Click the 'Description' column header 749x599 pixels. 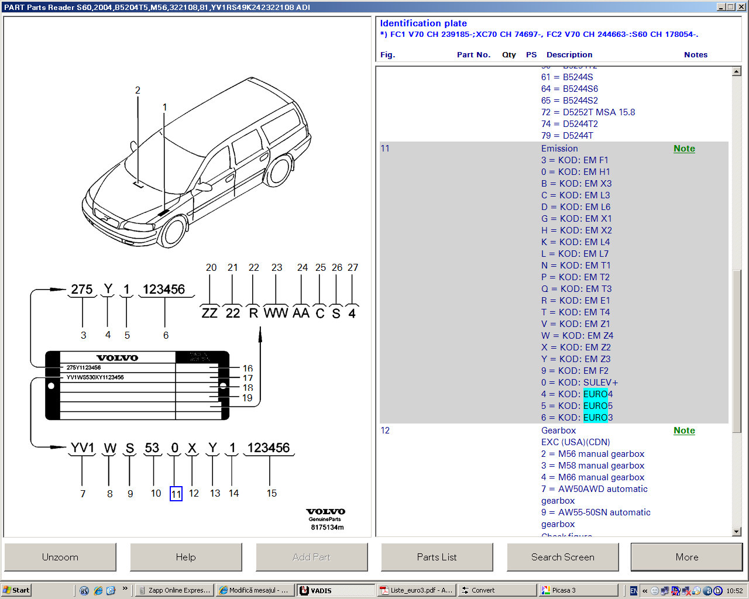[569, 54]
